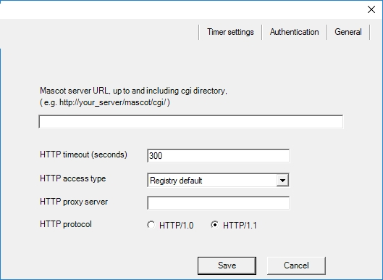Click the HTTP proxy server input field
This screenshot has height=280, width=383.
tap(219, 203)
